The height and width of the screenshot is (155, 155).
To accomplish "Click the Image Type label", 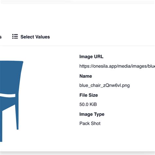I will [x=92, y=114].
